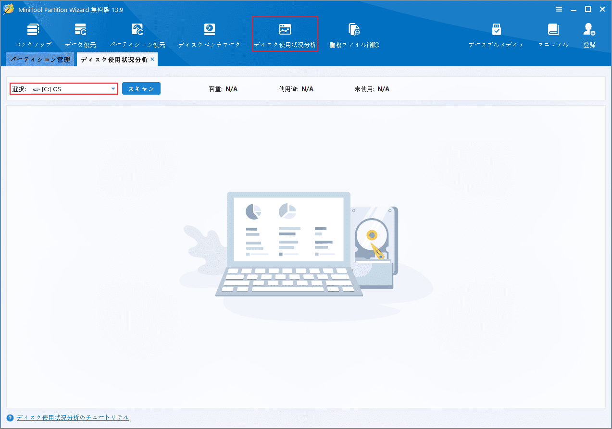
Task: Open ディスク使用状況分析のチュートリアル link
Action: pos(73,417)
